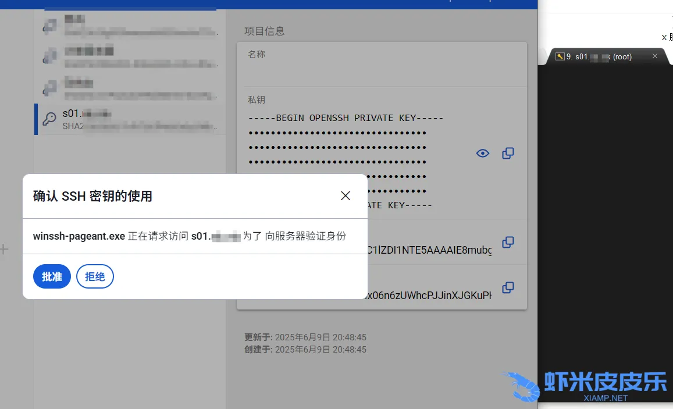Image resolution: width=673 pixels, height=409 pixels.
Task: Copy the public key value ending in mubg
Action: 508,242
